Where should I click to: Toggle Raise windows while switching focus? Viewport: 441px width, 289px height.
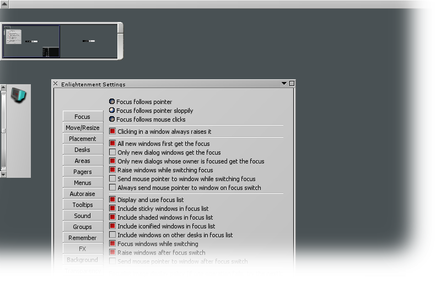tap(112, 170)
